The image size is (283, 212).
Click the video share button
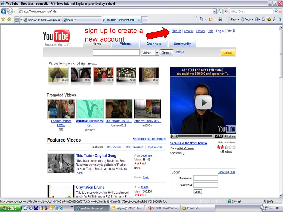[x=232, y=136]
